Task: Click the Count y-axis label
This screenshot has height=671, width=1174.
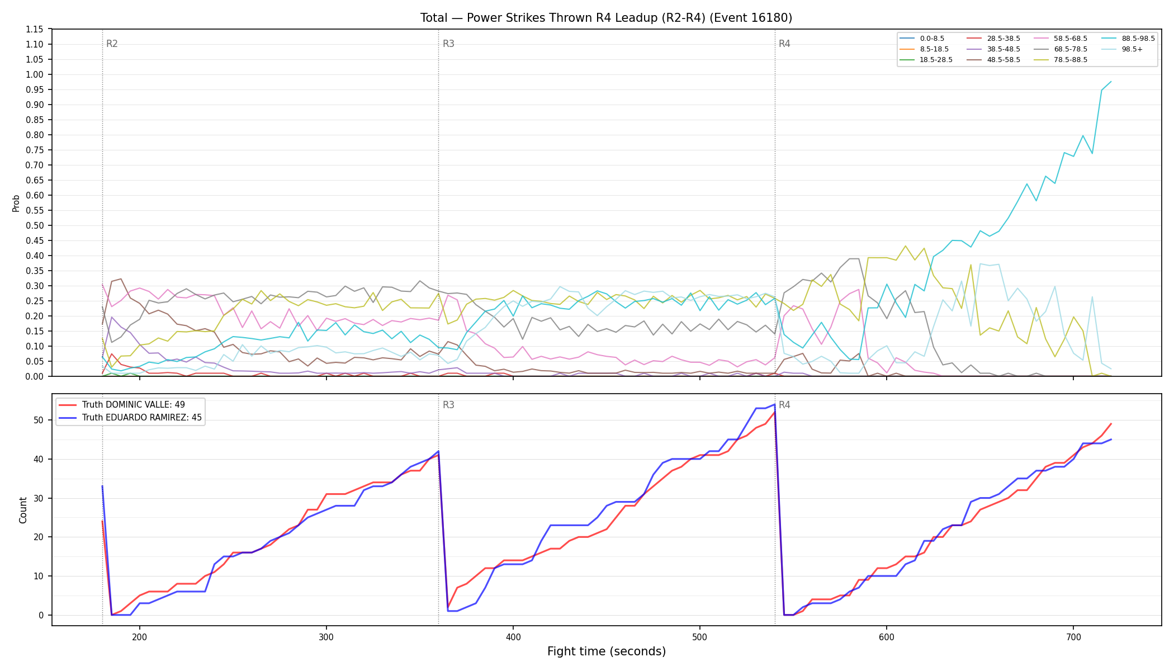Action: tap(23, 510)
